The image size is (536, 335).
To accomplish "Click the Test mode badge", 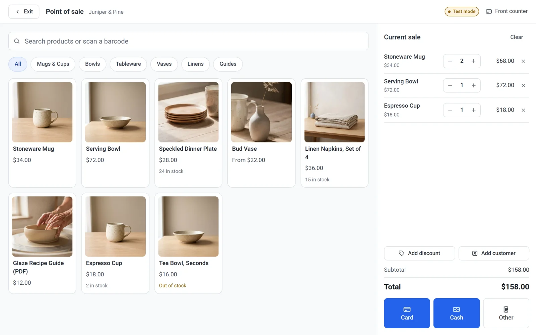I will coord(462,11).
